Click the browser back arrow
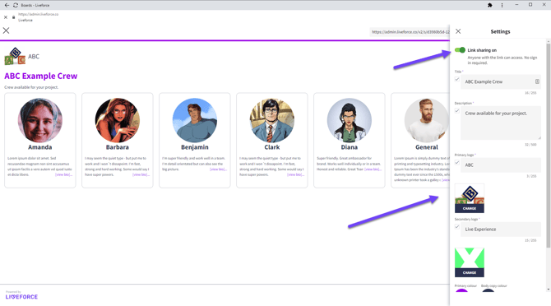551x306 pixels. pyautogui.click(x=7, y=5)
